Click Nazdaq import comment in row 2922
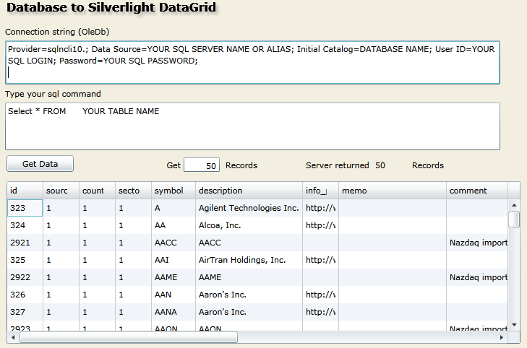This screenshot has width=527, height=348. tap(477, 277)
